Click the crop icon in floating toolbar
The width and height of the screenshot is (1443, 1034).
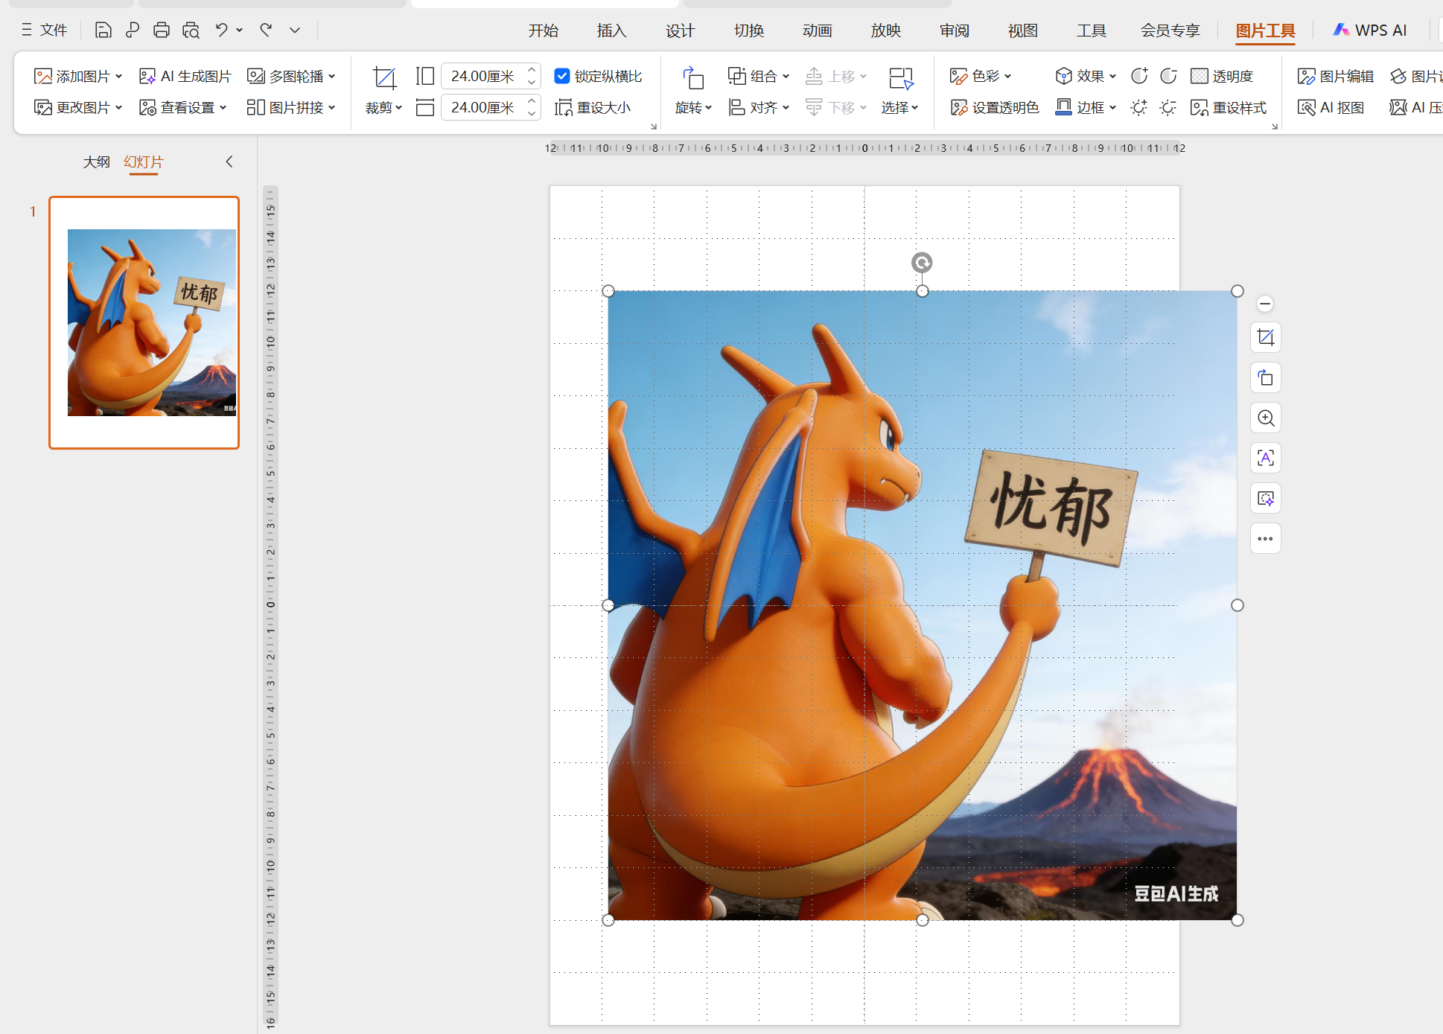pos(1265,338)
